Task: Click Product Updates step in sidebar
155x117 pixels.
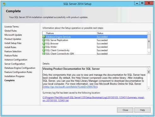Action: pos(13,39)
